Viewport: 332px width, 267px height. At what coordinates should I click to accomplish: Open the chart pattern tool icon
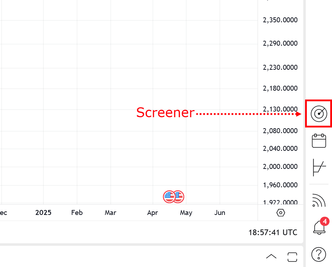click(x=319, y=167)
